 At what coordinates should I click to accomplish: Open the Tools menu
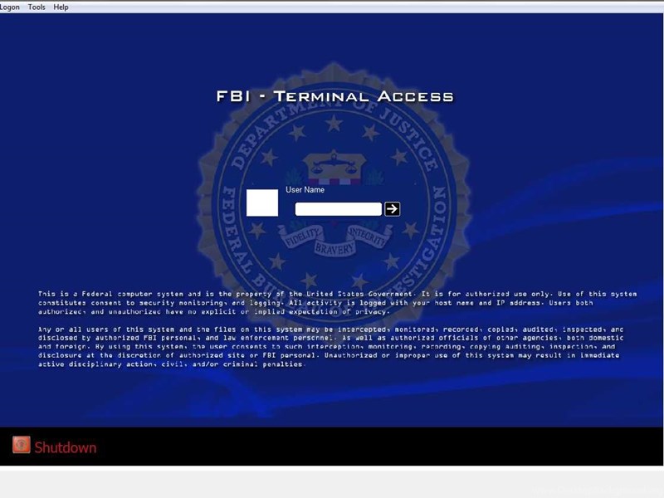pyautogui.click(x=37, y=7)
